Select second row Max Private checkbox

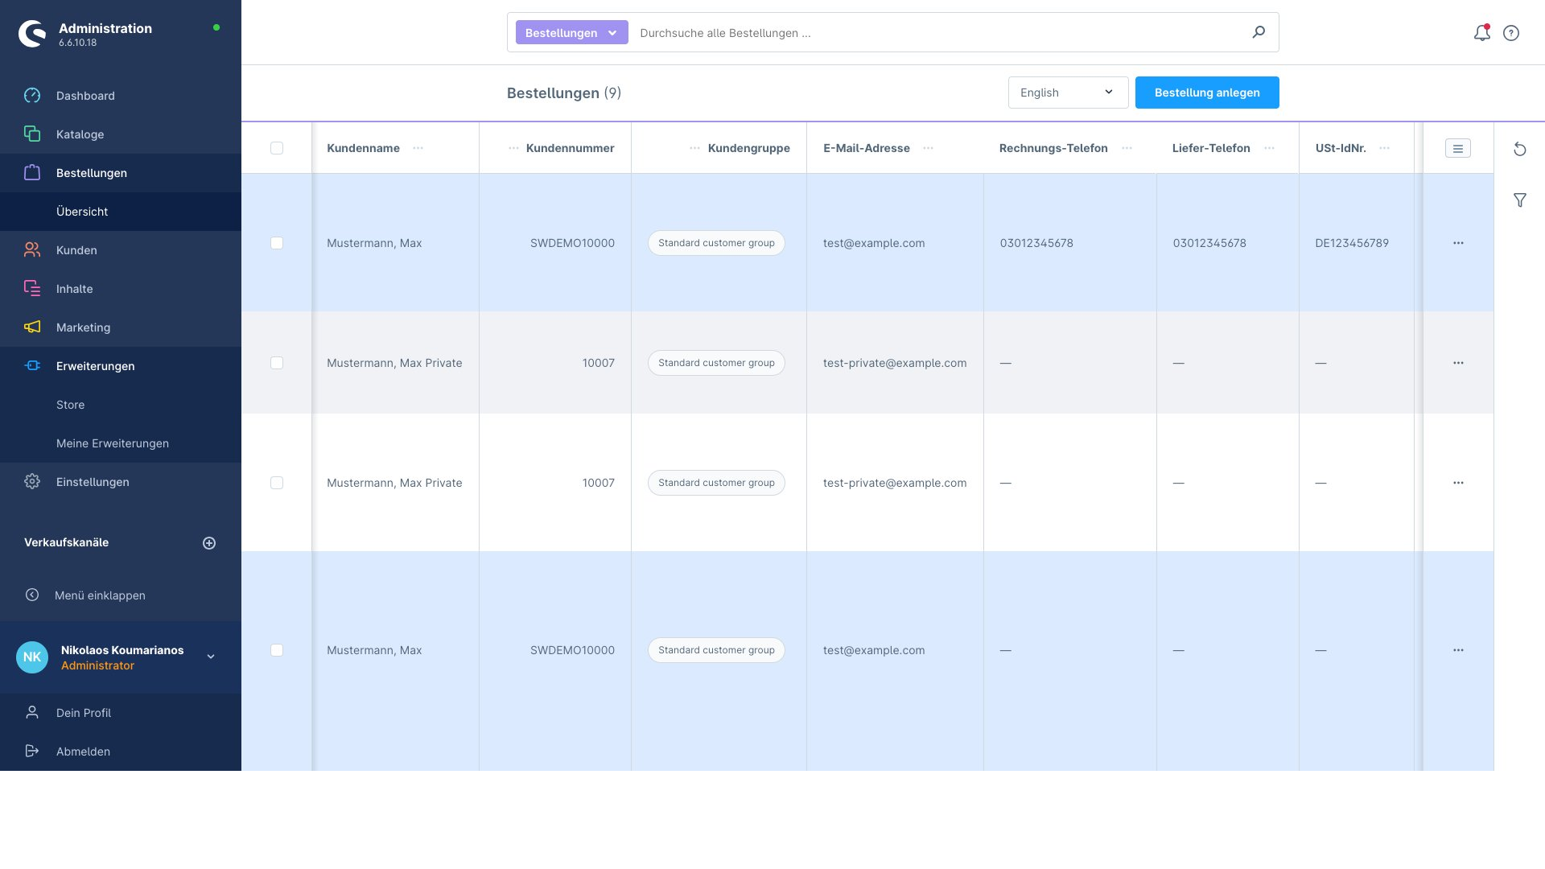pyautogui.click(x=277, y=363)
